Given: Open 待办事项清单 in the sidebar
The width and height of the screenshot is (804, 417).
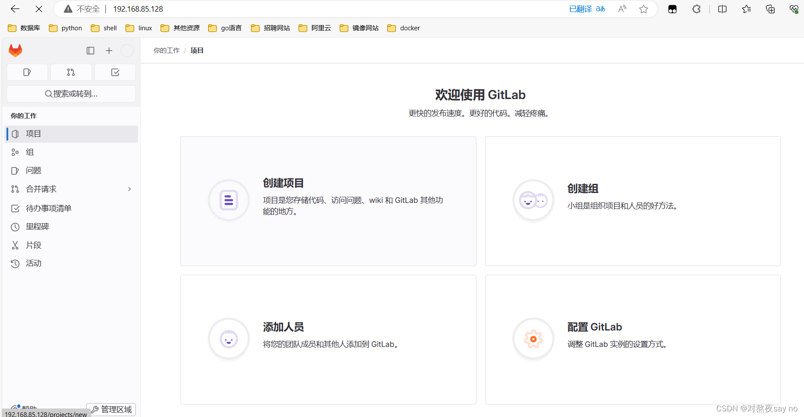Looking at the screenshot, I should tap(71, 208).
